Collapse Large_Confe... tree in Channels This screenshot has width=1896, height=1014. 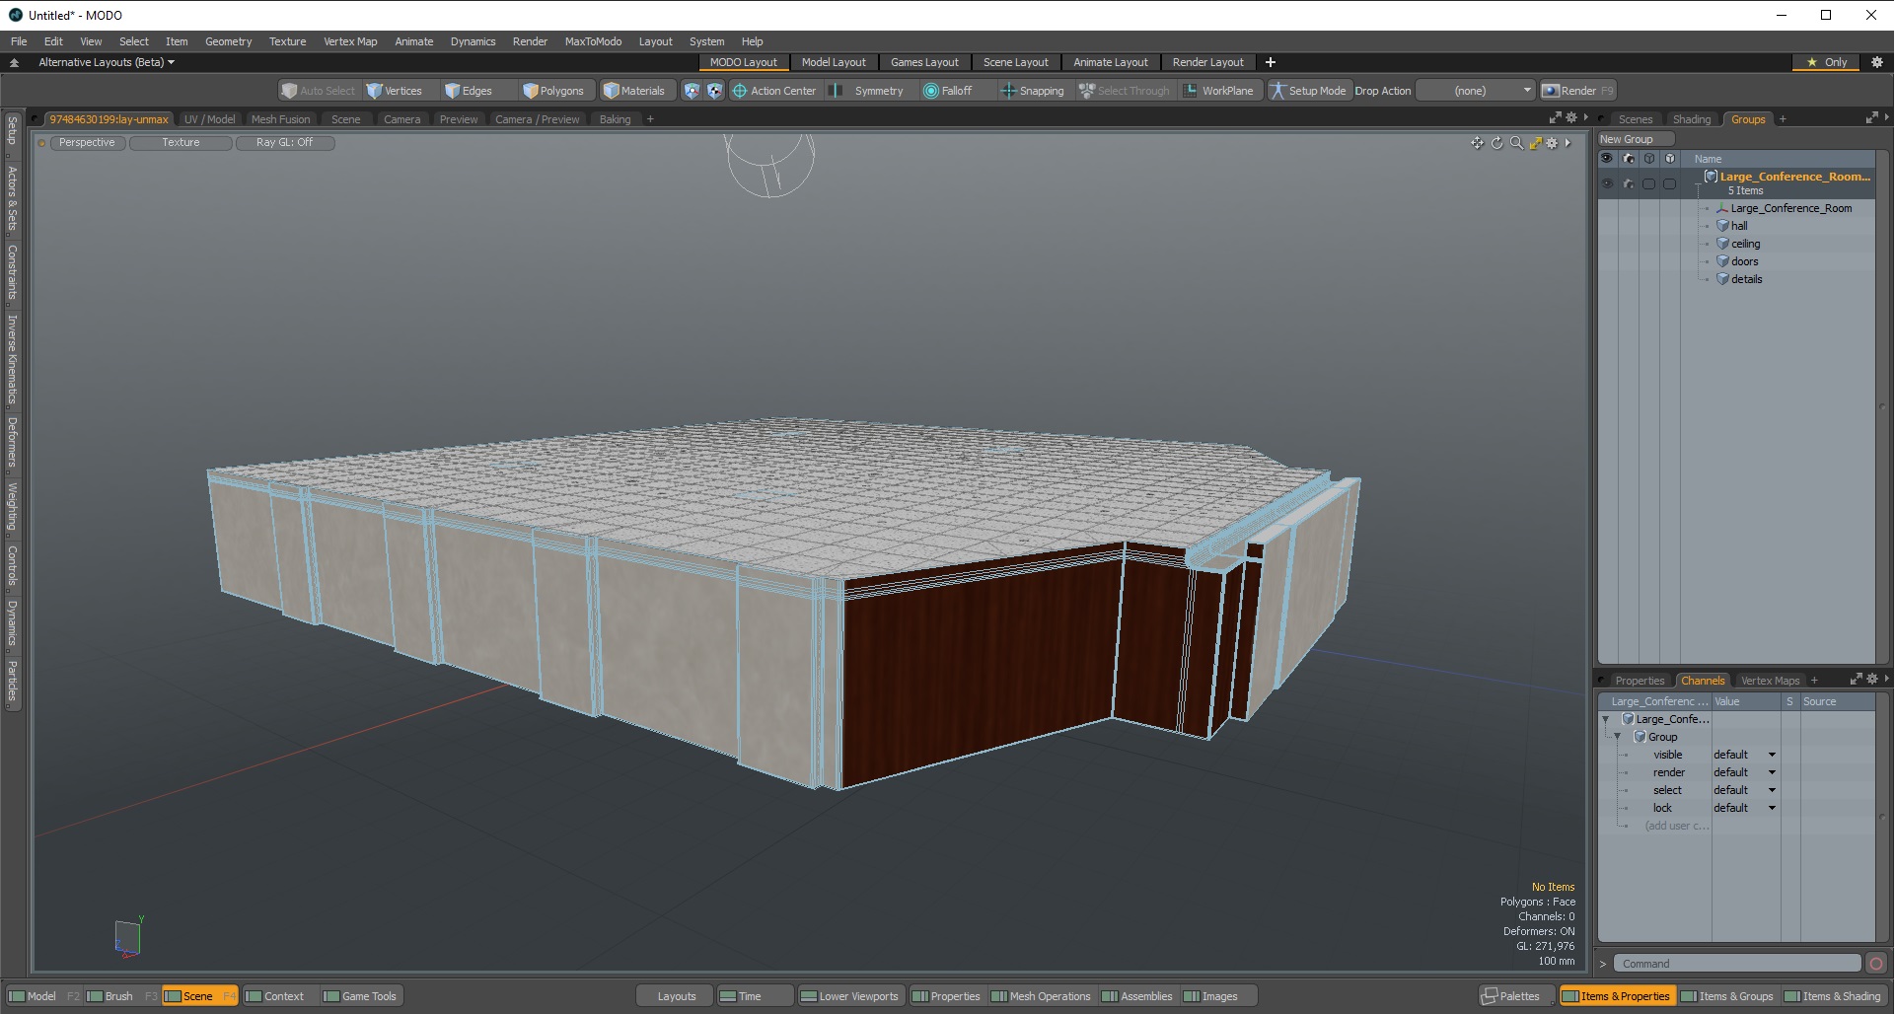pyautogui.click(x=1606, y=719)
